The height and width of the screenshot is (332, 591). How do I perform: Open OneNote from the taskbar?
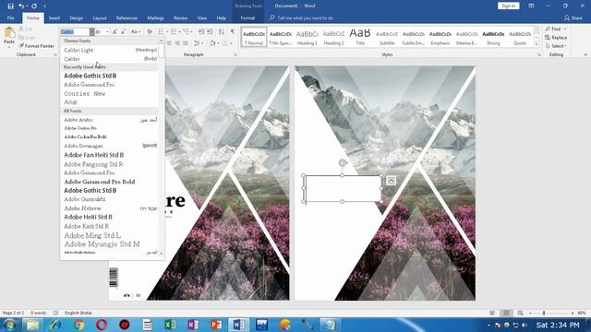point(193,325)
